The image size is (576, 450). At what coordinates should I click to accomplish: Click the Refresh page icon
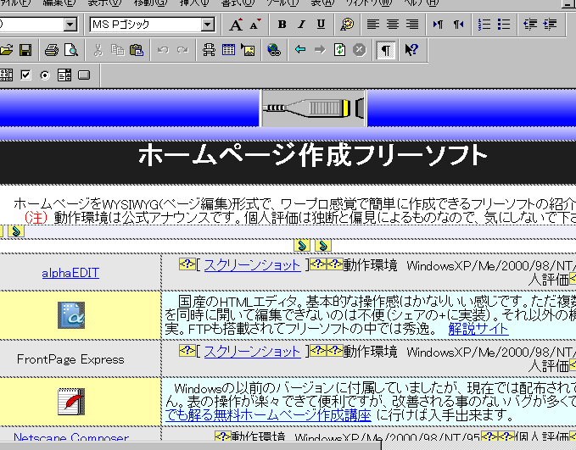(339, 50)
